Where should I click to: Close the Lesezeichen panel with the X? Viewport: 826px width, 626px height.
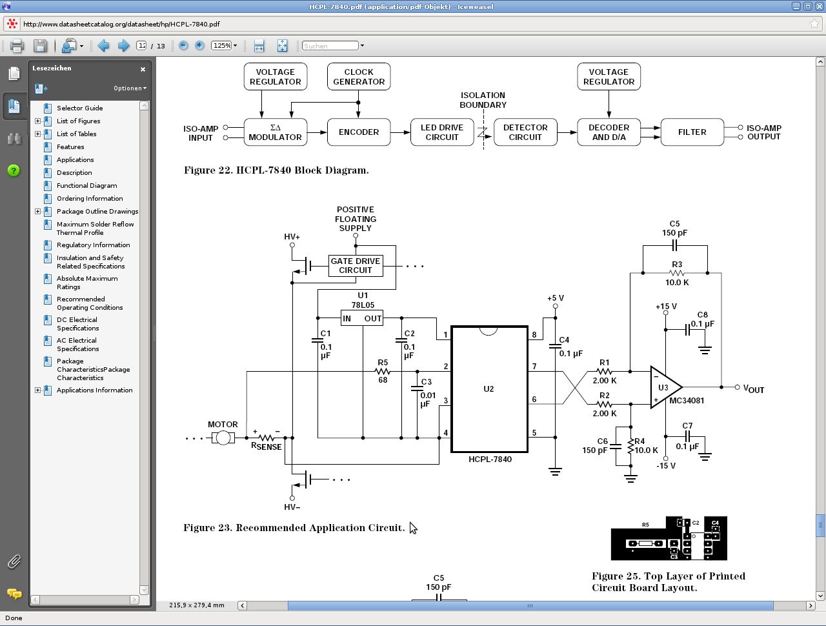click(x=143, y=69)
